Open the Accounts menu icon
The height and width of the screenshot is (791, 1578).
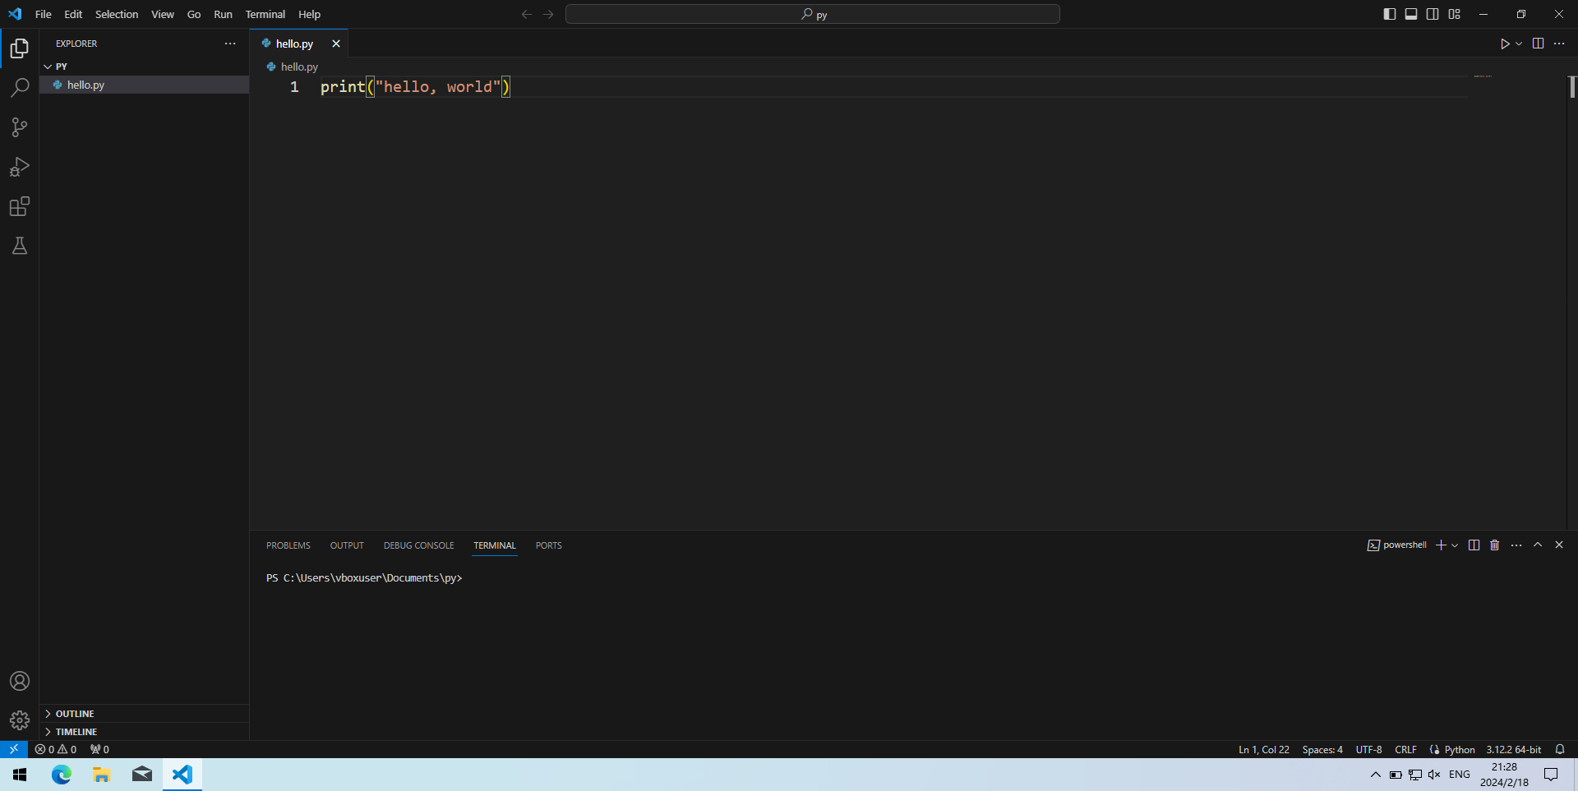20,681
